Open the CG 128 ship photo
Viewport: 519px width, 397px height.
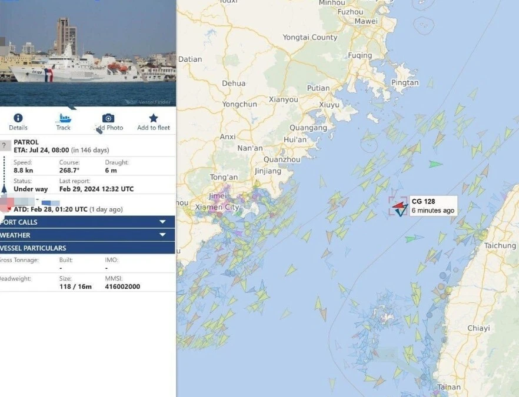click(88, 53)
